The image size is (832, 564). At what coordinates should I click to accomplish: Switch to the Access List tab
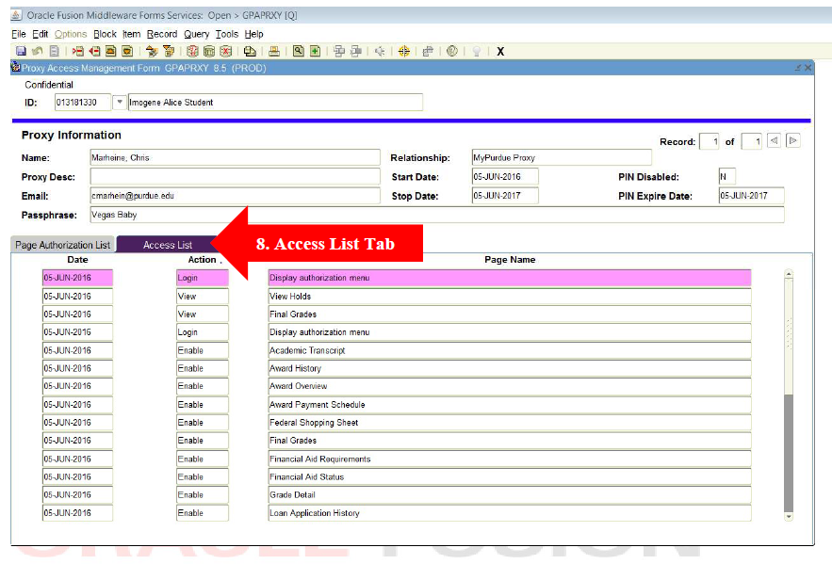point(160,244)
